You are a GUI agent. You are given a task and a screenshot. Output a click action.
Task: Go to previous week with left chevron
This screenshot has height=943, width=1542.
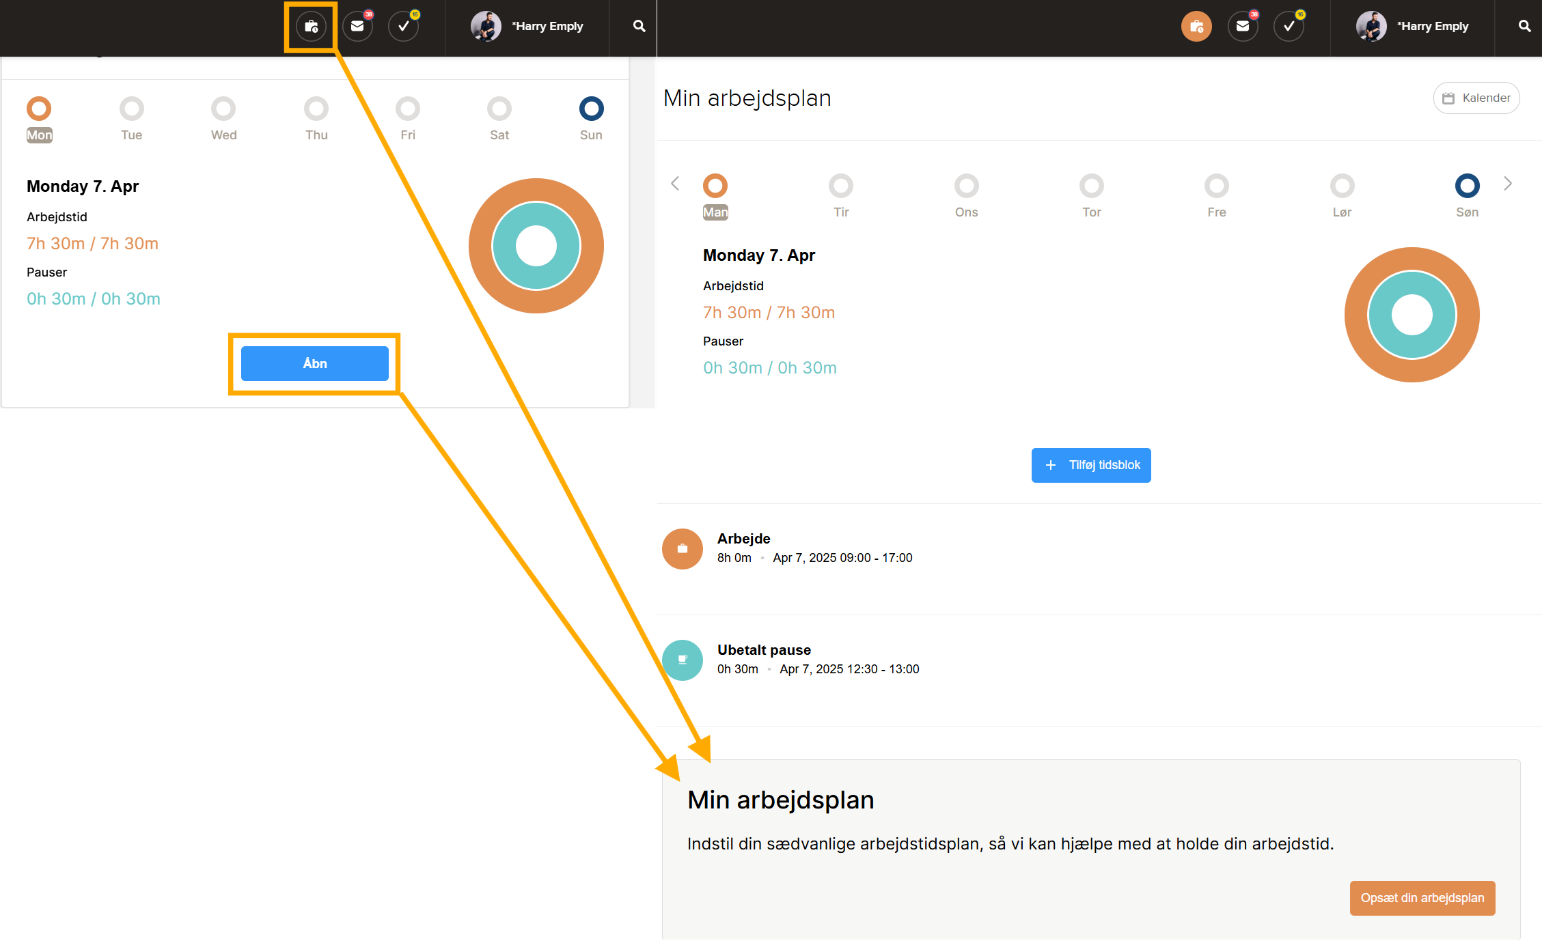click(675, 184)
